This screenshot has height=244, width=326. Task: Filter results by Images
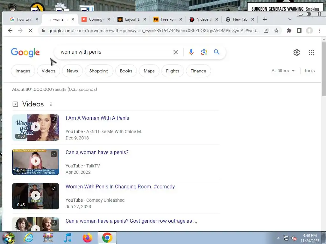pyautogui.click(x=23, y=71)
